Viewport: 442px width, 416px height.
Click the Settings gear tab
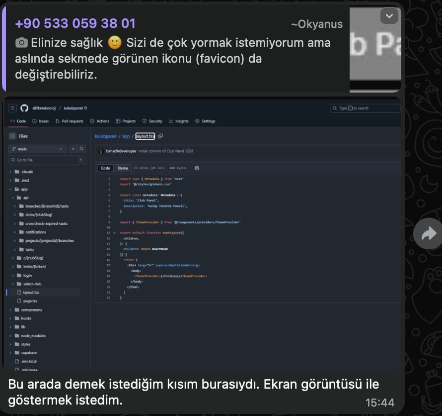(x=205, y=121)
